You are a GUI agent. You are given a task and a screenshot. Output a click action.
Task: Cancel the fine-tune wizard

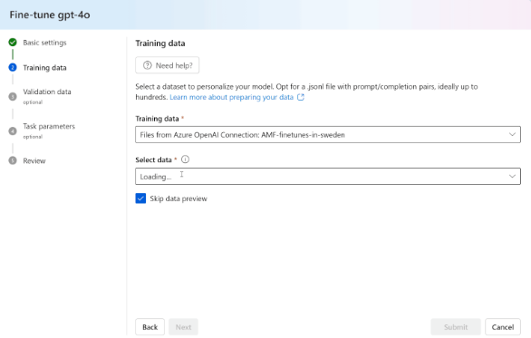[x=503, y=327]
